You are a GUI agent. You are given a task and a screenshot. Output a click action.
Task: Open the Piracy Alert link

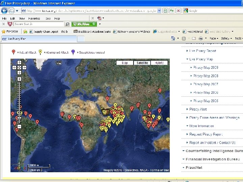(x=198, y=109)
